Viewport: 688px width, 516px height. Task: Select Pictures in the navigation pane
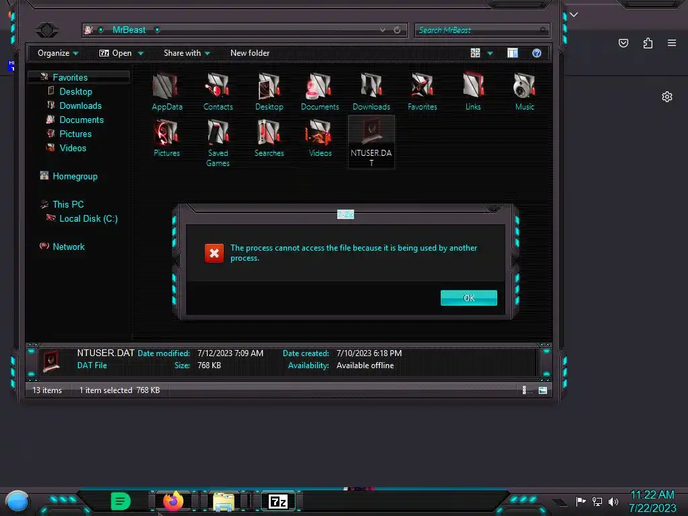[75, 134]
